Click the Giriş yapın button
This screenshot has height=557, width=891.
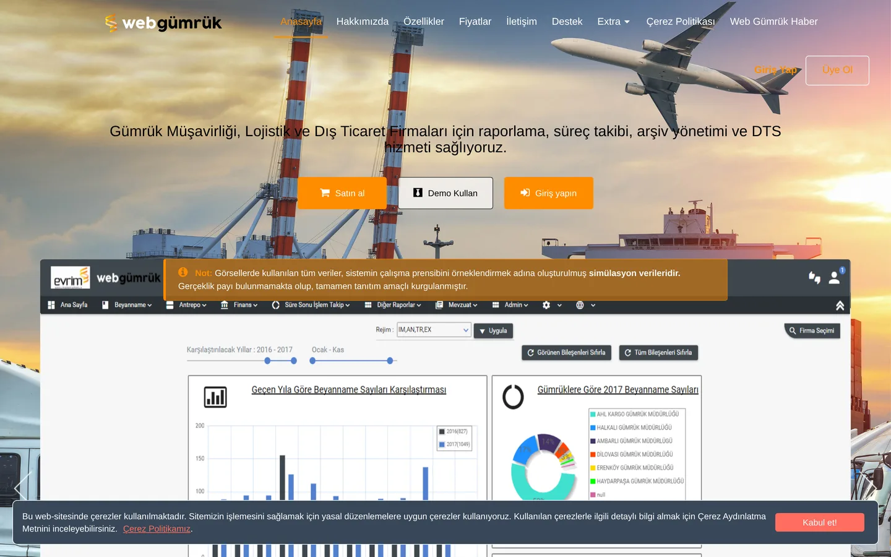(x=549, y=193)
